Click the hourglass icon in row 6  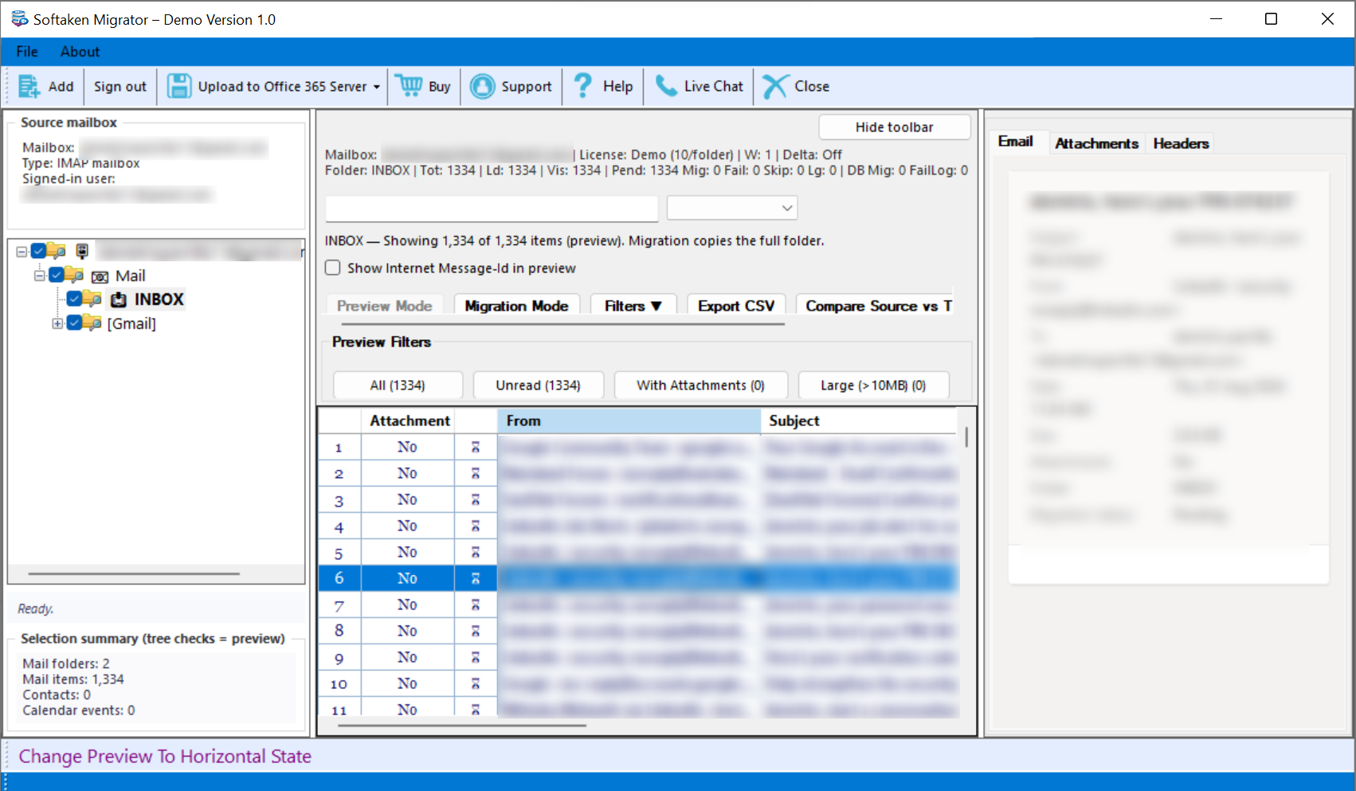(x=476, y=578)
